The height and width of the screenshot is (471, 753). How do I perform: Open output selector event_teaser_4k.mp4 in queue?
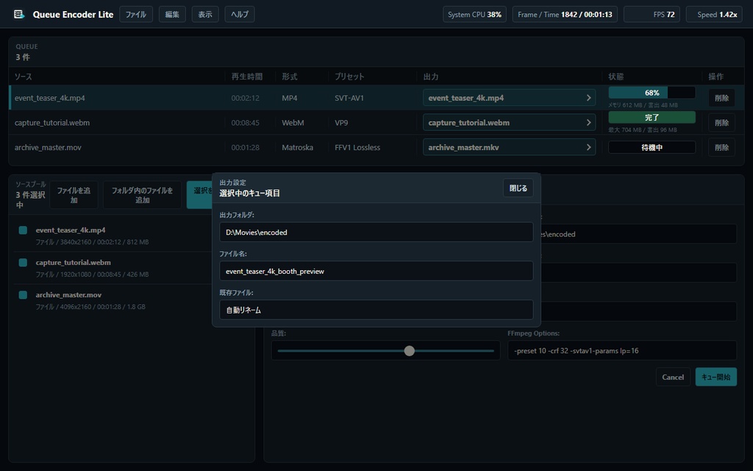tap(509, 98)
